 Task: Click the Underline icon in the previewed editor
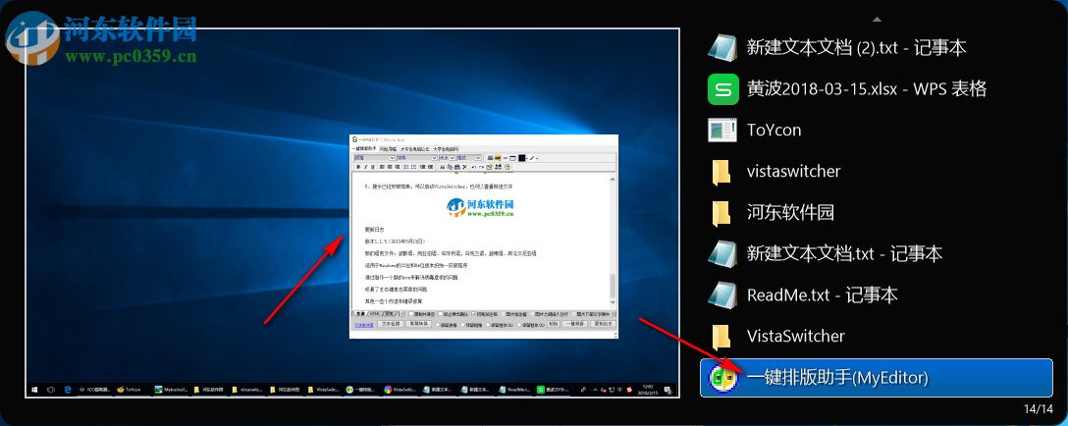click(x=373, y=167)
